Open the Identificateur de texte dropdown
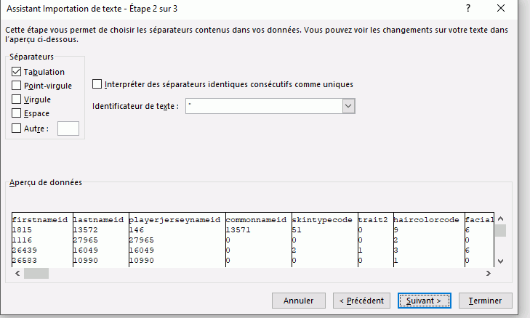 coord(348,107)
